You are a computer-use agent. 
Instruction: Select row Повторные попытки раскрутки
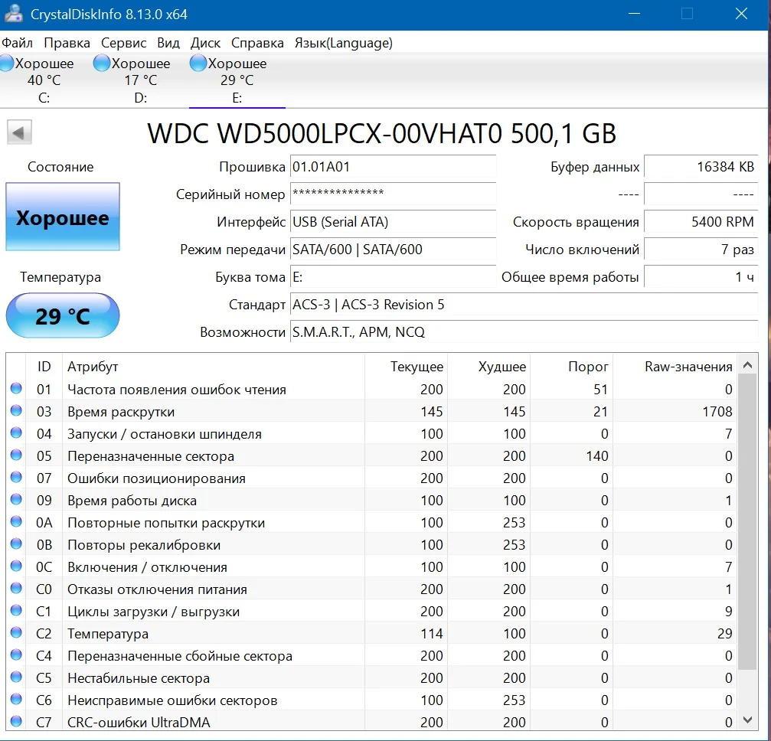point(371,522)
